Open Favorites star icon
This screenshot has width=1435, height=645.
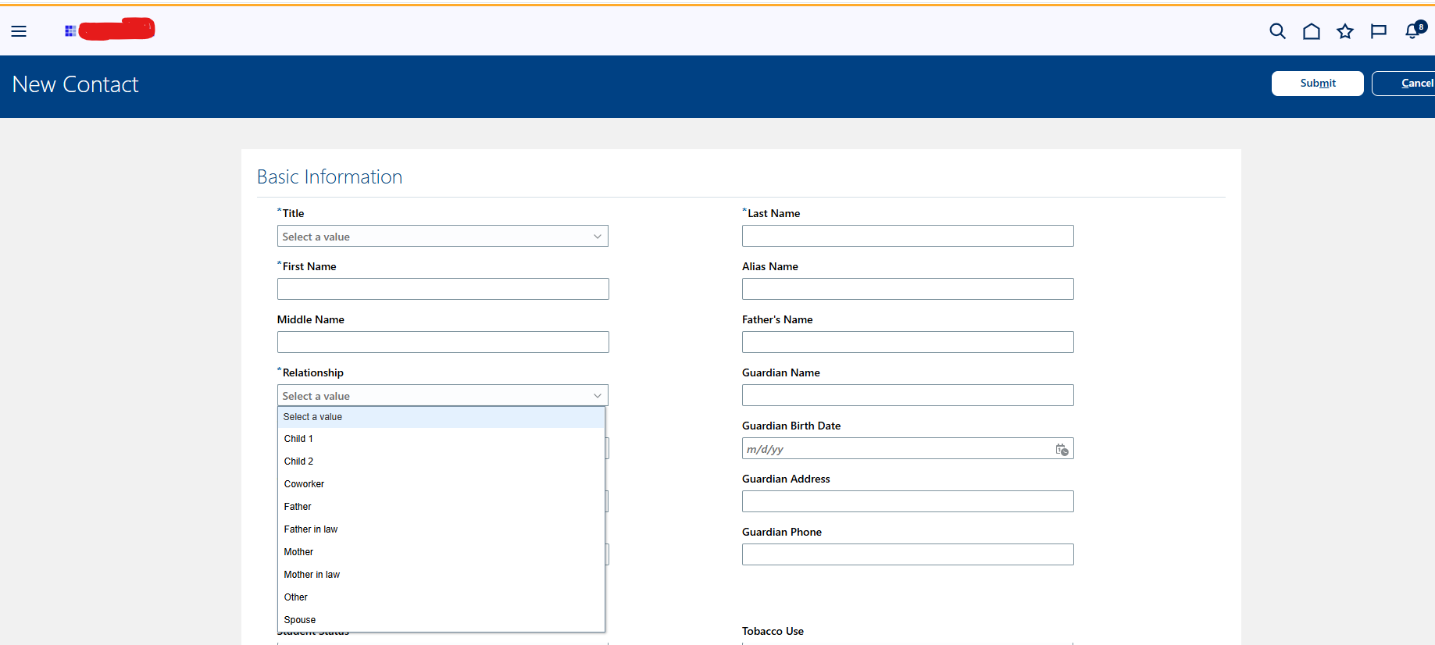coord(1344,31)
